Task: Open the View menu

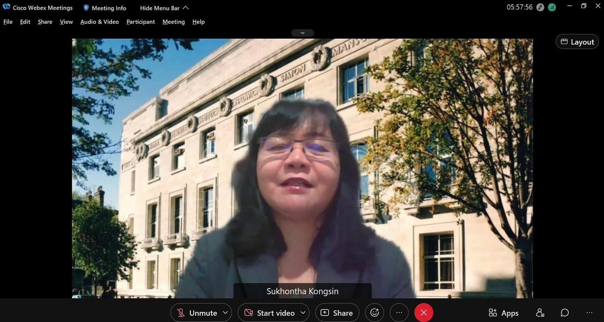Action: point(66,22)
